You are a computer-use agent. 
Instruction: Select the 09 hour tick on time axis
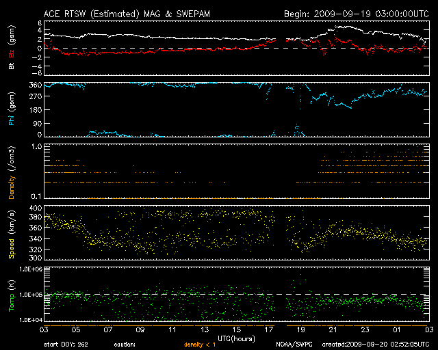coord(140,330)
